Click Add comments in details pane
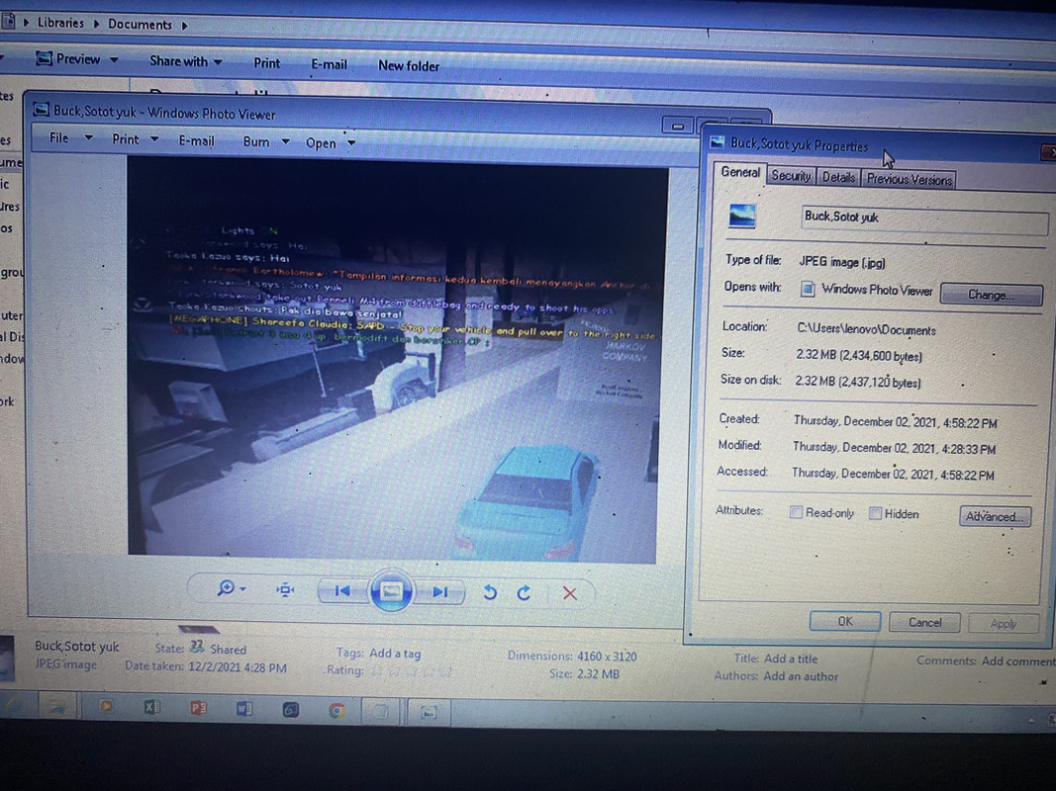This screenshot has height=791, width=1056. [1017, 661]
